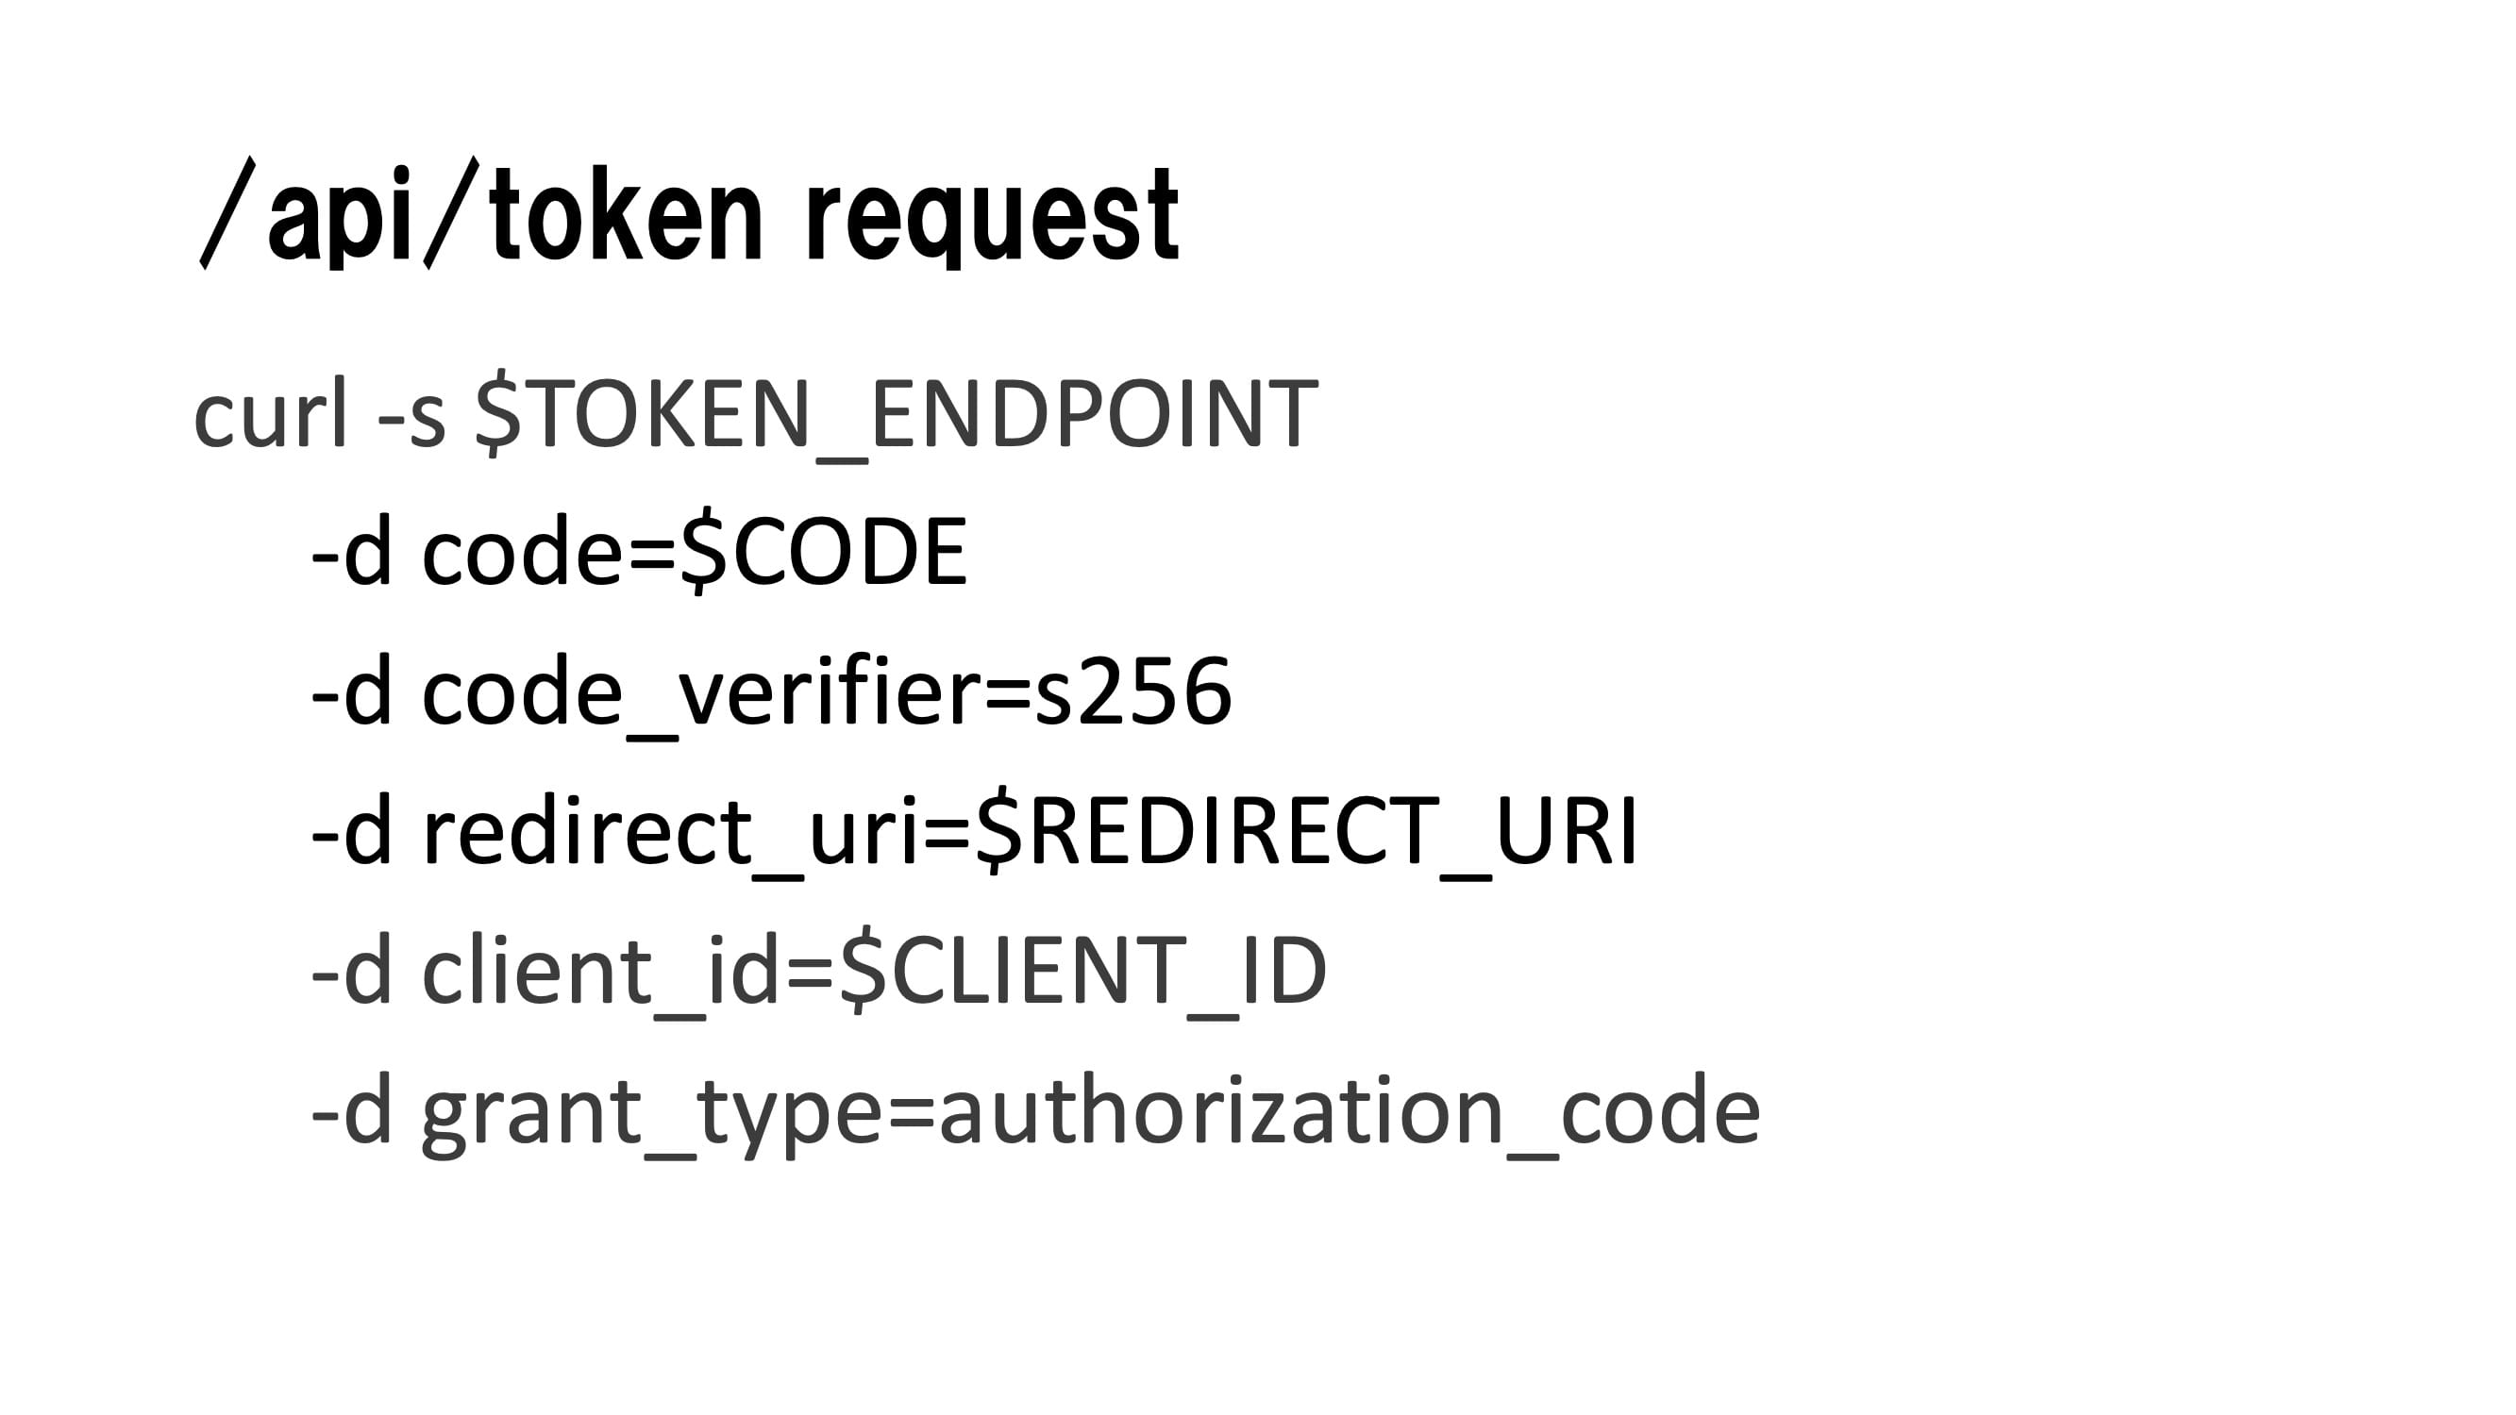Click the 'redirect_uri=$REDIRECT_URI' line
The width and height of the screenshot is (2516, 1415).
[x=974, y=832]
